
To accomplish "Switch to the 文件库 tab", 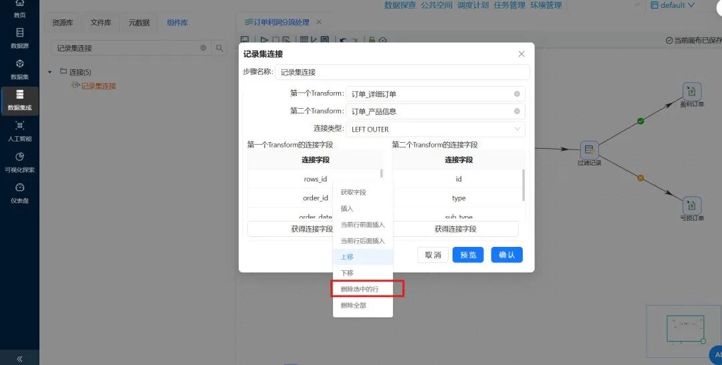I will click(101, 23).
